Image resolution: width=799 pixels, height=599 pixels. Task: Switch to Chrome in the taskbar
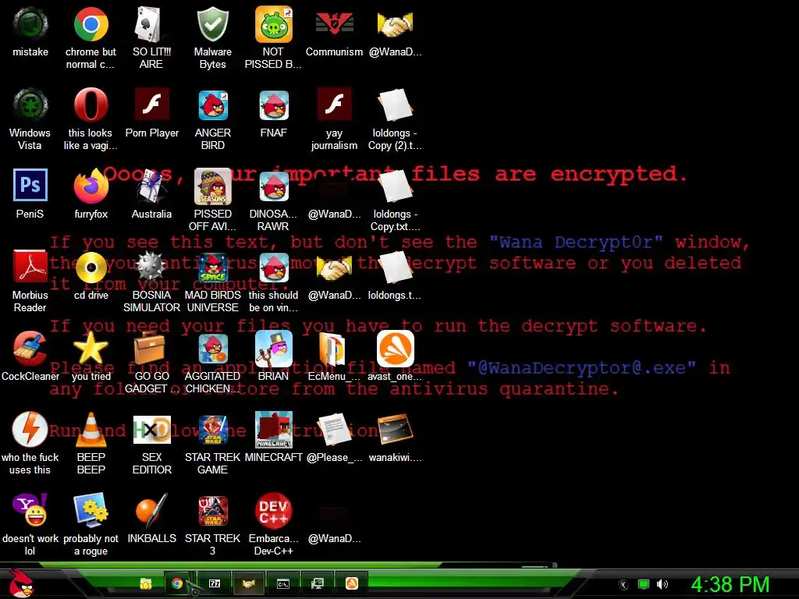pos(177,583)
